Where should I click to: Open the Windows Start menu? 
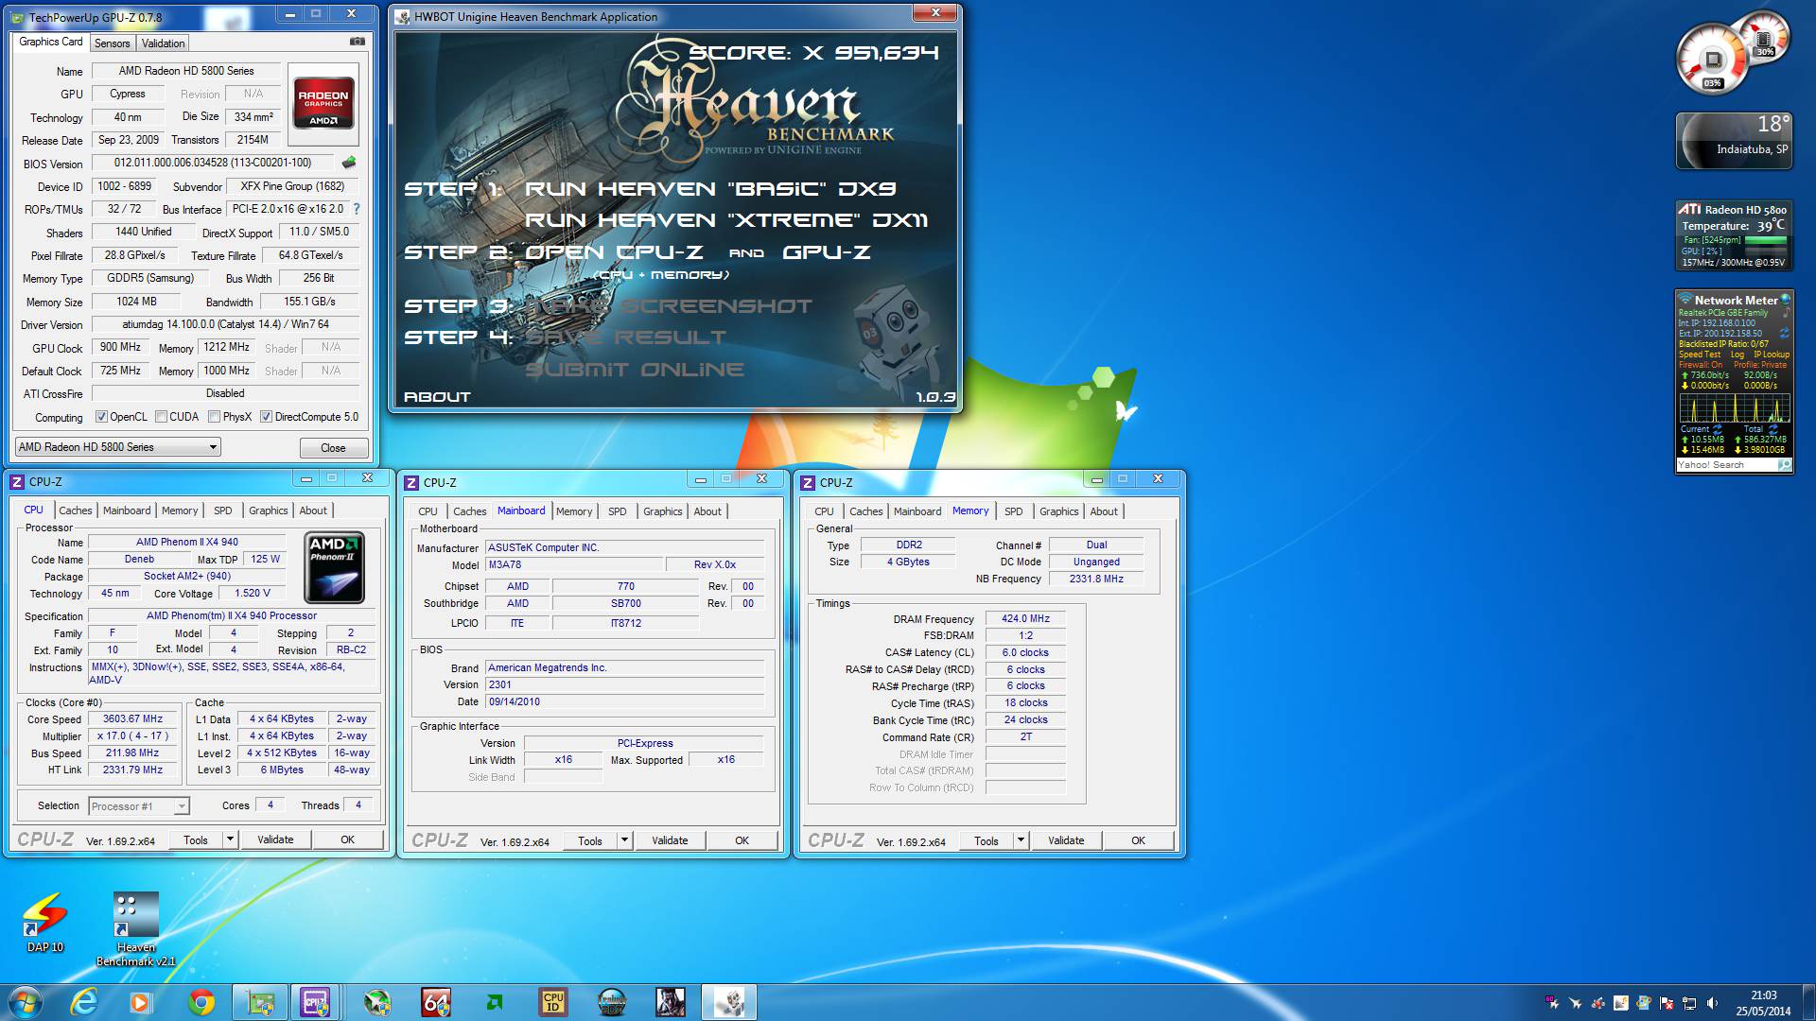26,1002
